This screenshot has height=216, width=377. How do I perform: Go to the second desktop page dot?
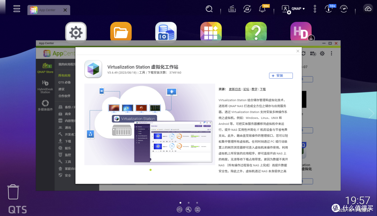(189, 203)
